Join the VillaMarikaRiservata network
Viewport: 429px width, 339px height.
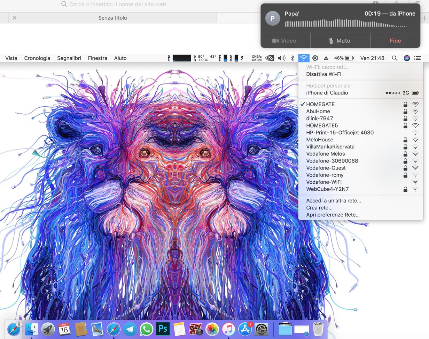pos(361,147)
